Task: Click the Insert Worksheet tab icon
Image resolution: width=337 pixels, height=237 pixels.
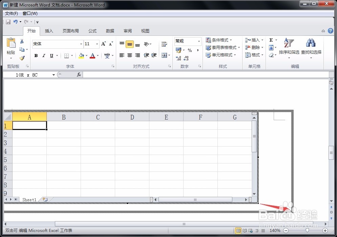Action: [45, 200]
